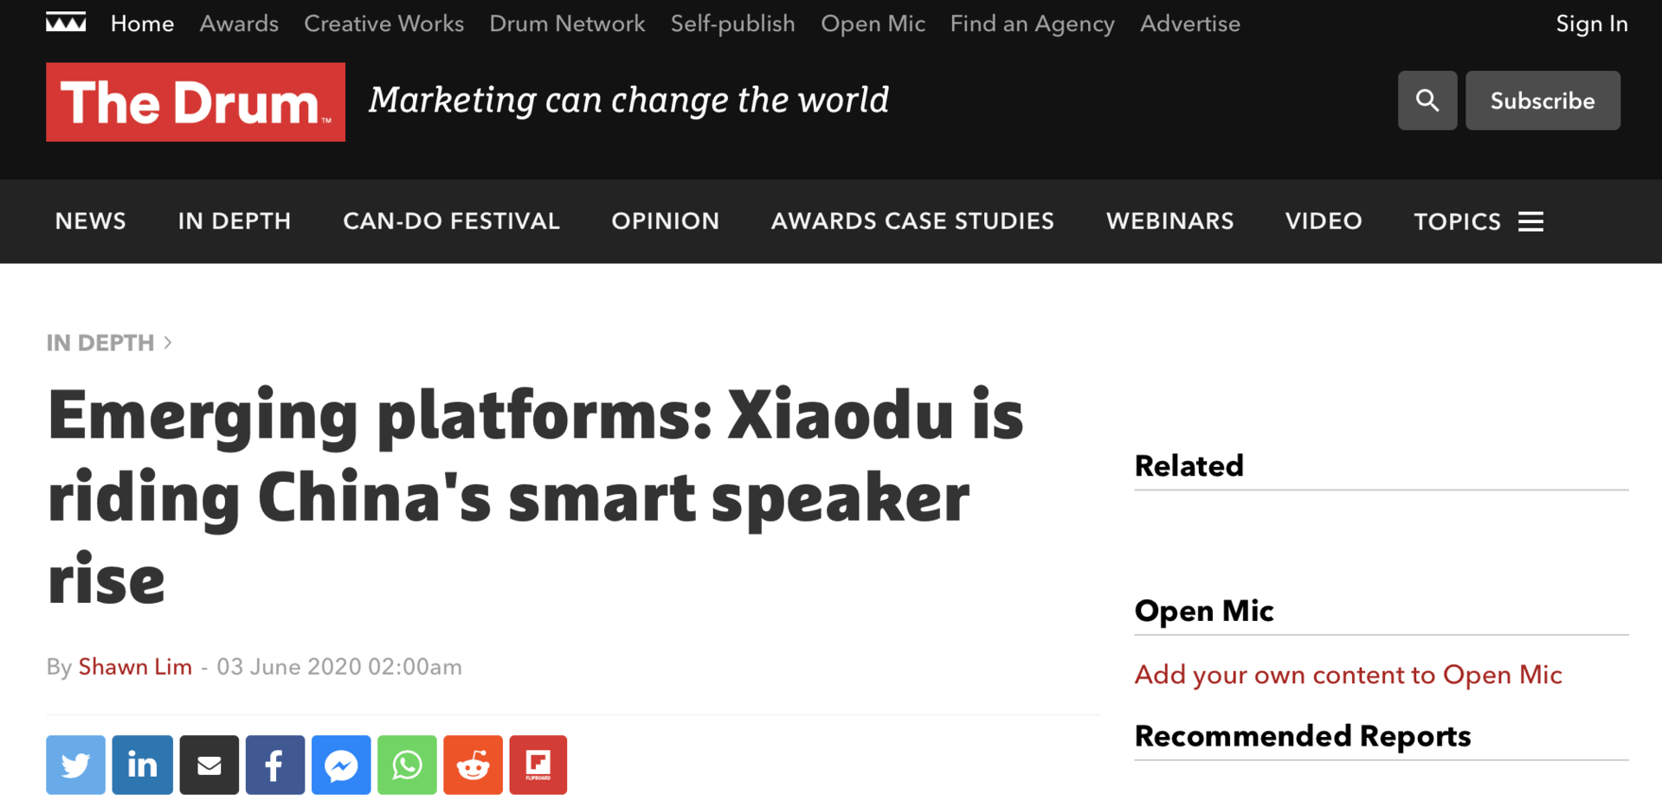Image resolution: width=1662 pixels, height=807 pixels.
Task: Open the News section tab
Action: click(90, 221)
